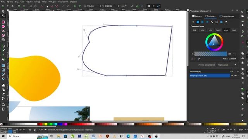Click red swatch in bottom palette
248x139 pixels.
[41, 124]
